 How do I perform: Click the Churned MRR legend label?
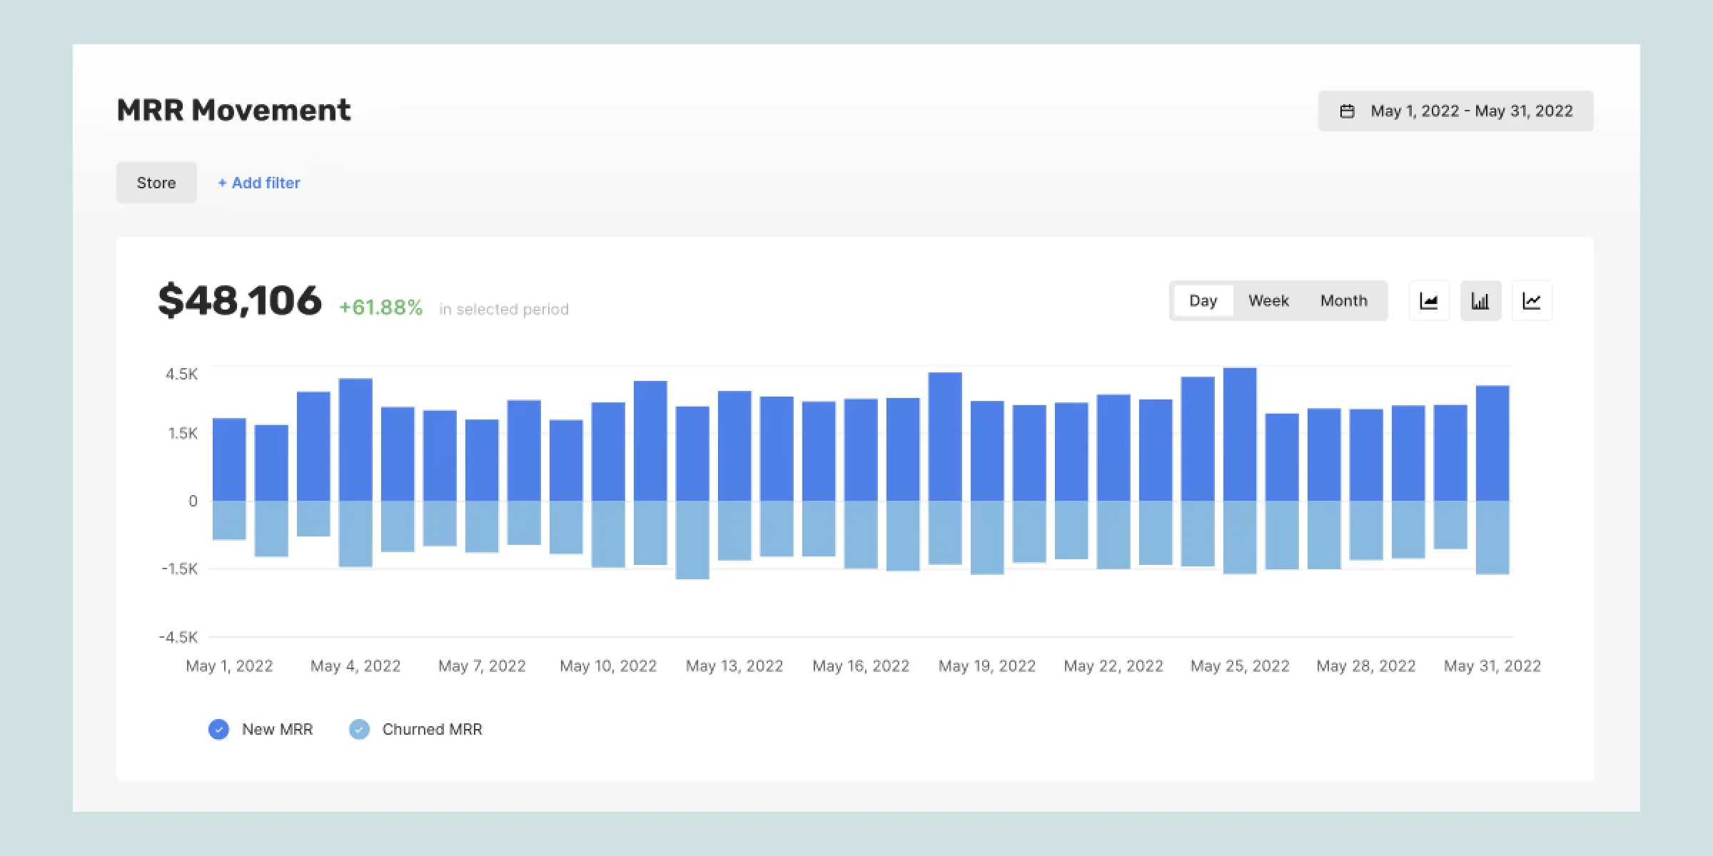click(432, 729)
